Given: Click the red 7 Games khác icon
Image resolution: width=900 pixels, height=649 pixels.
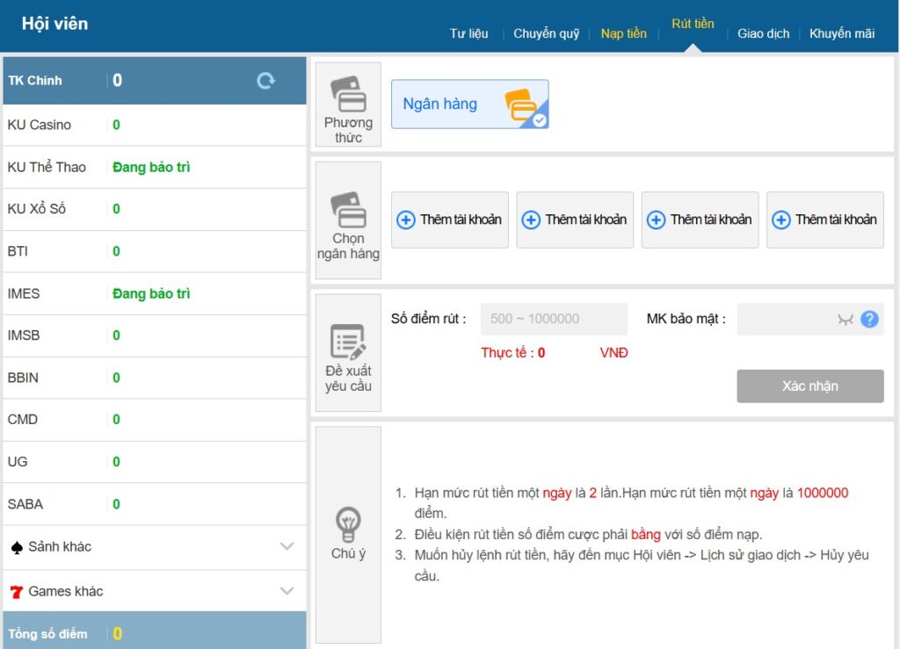Looking at the screenshot, I should 16,592.
